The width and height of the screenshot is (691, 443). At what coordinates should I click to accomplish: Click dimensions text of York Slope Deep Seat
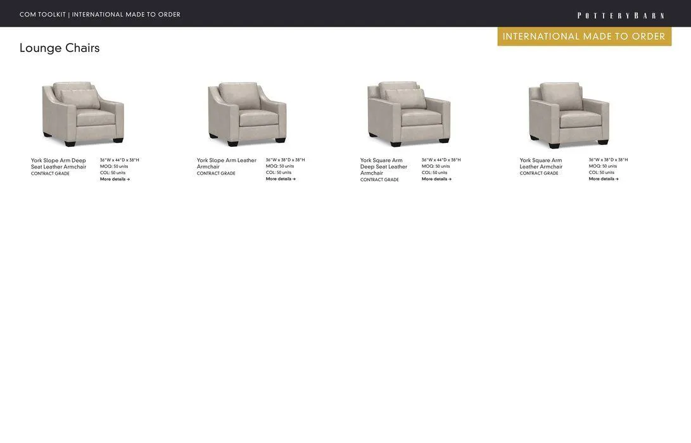pos(119,160)
